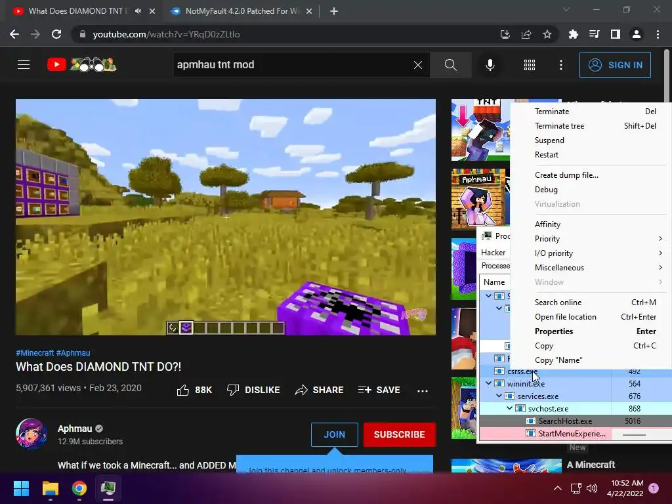Click the search magnifier button
The image size is (672, 504).
tap(450, 65)
